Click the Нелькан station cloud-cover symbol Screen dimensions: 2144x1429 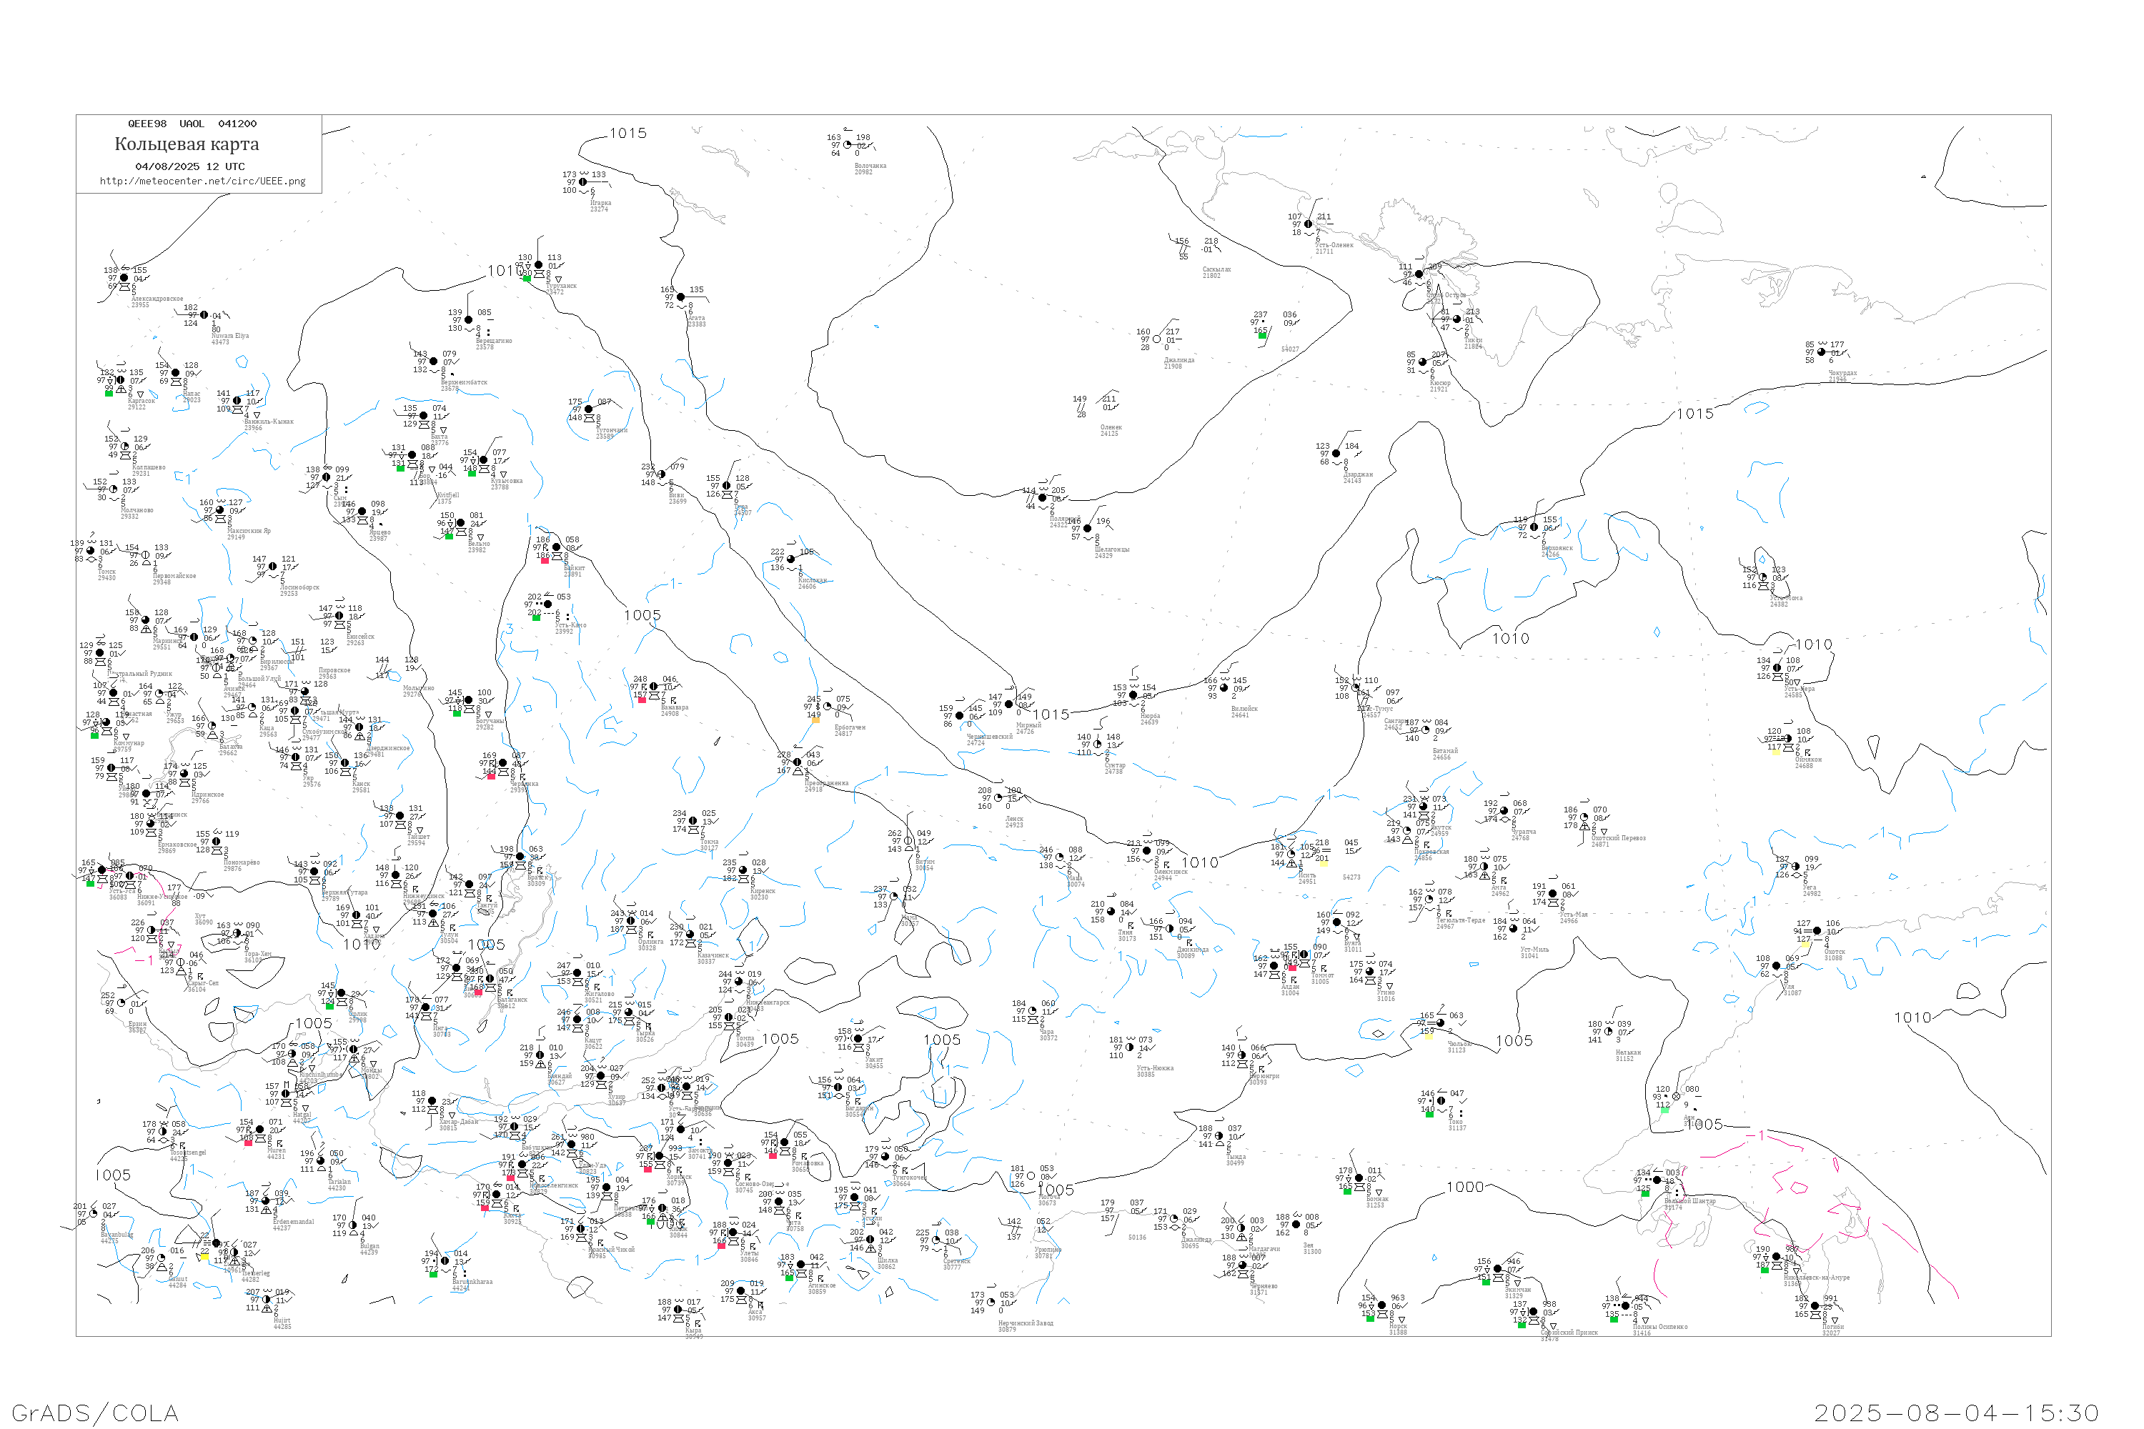1609,1032
